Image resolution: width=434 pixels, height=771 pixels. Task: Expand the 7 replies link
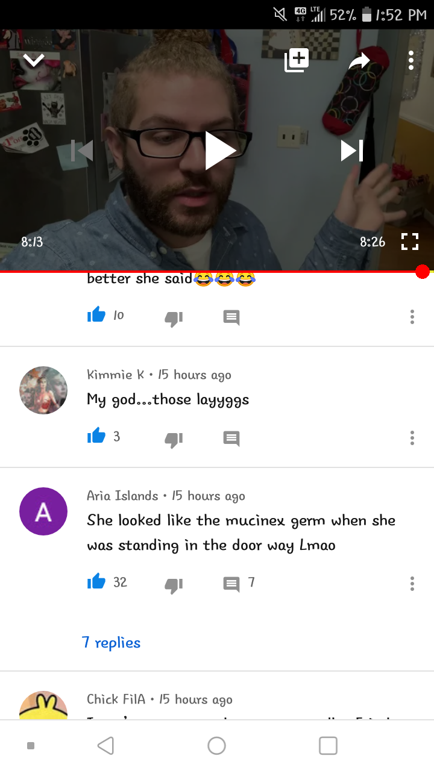[x=112, y=643]
